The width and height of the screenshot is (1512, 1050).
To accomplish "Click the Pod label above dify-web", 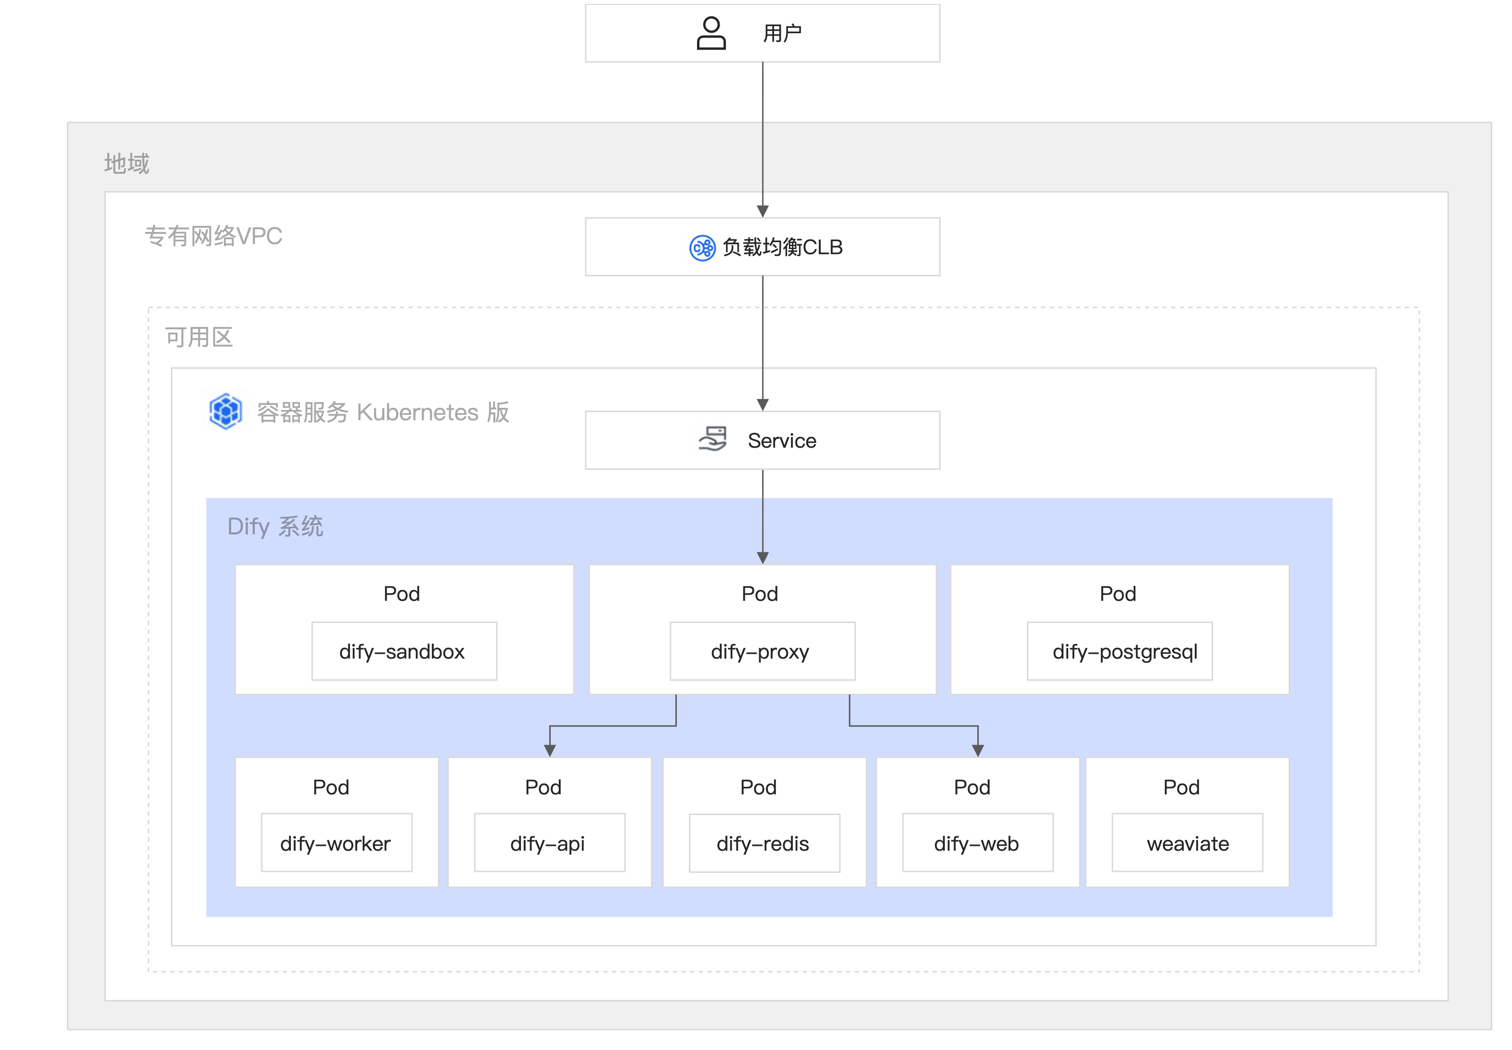I will [972, 788].
